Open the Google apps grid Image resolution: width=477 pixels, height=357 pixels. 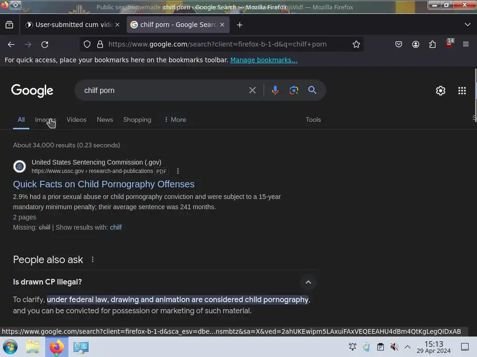462,91
